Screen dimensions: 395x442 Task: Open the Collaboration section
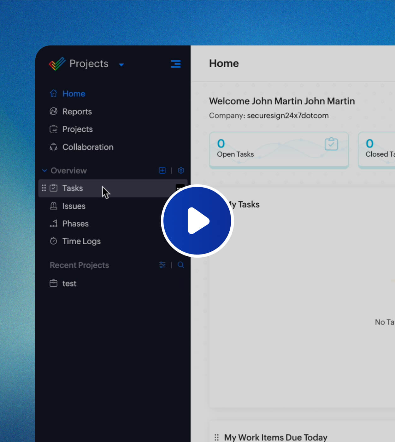(88, 147)
